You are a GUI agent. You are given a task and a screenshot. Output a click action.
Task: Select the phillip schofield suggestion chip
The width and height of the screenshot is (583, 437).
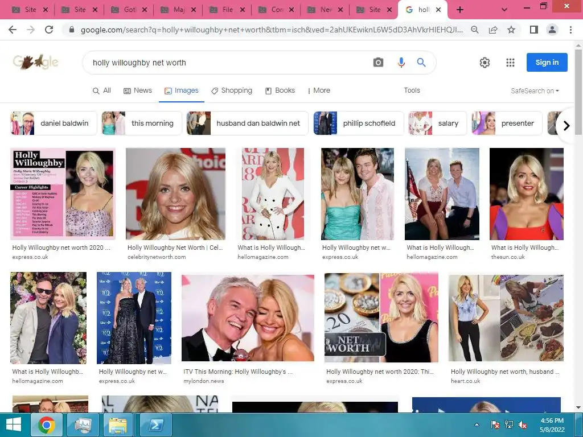(x=359, y=123)
